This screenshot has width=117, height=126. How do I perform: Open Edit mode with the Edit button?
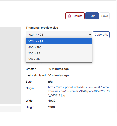click(92, 16)
